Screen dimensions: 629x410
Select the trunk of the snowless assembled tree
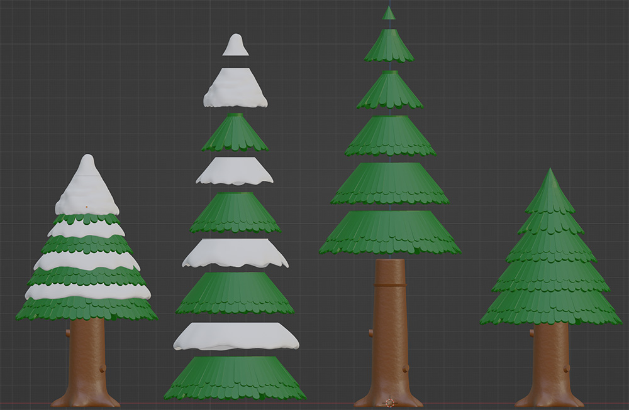click(550, 364)
